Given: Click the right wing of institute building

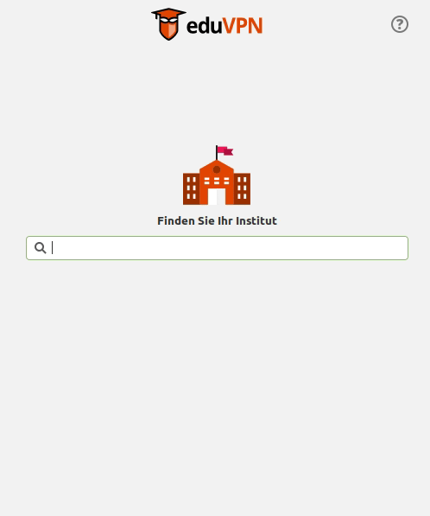Looking at the screenshot, I should (x=243, y=188).
